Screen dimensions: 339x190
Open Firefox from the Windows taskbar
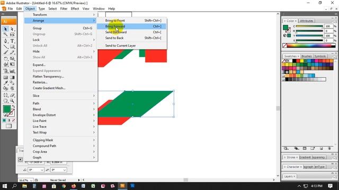click(x=74, y=186)
